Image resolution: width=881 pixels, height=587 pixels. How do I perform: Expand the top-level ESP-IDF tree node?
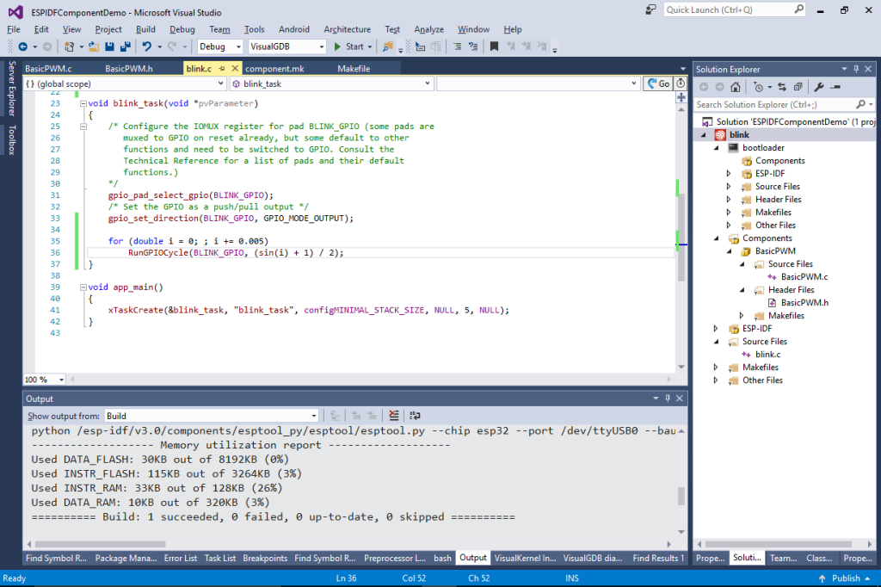click(716, 329)
